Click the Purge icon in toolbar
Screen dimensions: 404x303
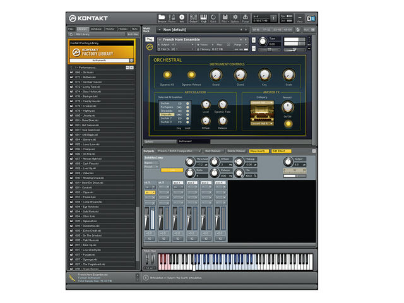tap(246, 18)
